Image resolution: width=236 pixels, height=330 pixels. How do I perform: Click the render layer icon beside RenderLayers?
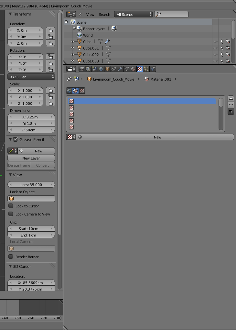click(114, 28)
